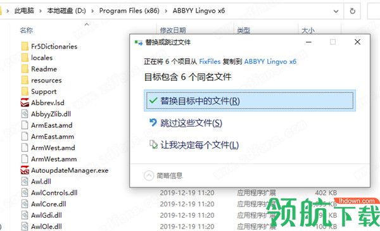Expand chevron after 此电脑 breadcrumb

(41, 11)
